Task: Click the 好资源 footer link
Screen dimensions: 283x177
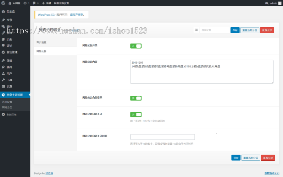Action: coord(49,173)
